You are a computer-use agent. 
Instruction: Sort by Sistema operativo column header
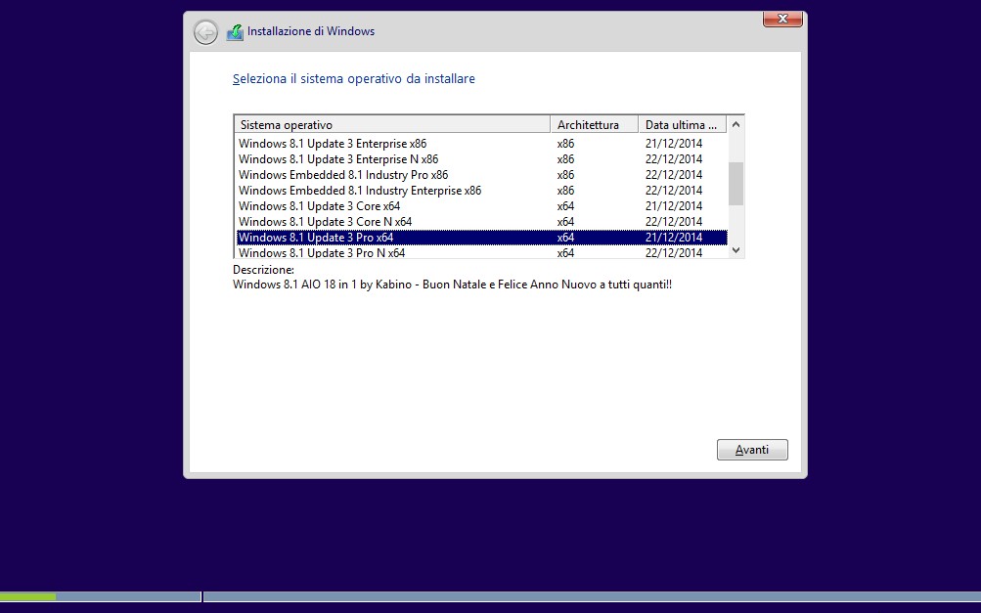pyautogui.click(x=392, y=124)
